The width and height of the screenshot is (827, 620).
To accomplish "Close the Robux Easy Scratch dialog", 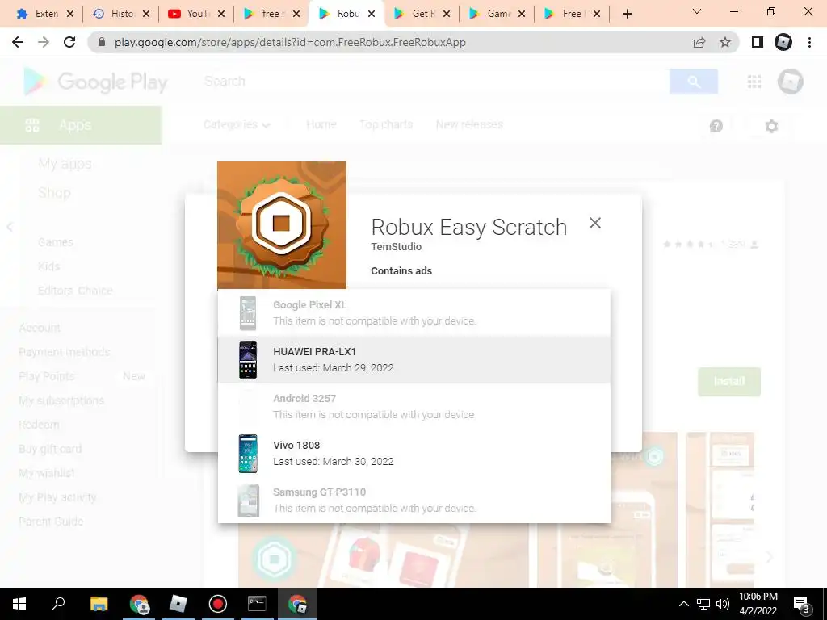I will click(595, 223).
